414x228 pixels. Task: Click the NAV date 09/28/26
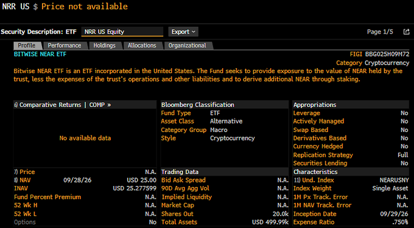point(77,181)
